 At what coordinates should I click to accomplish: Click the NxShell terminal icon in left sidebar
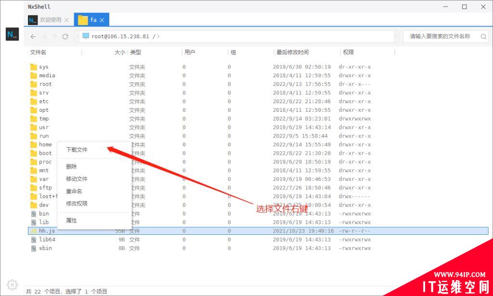coord(12,34)
